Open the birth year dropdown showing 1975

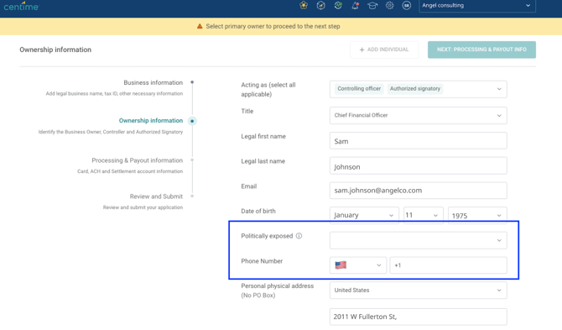pyautogui.click(x=477, y=215)
